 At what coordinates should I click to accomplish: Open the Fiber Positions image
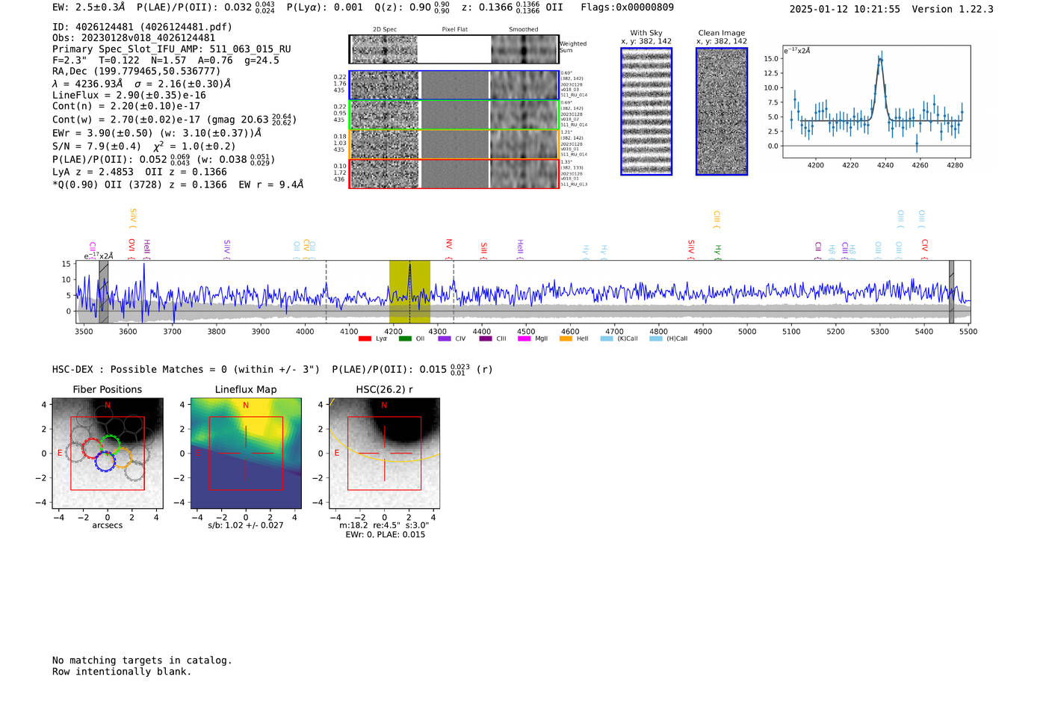click(x=108, y=453)
